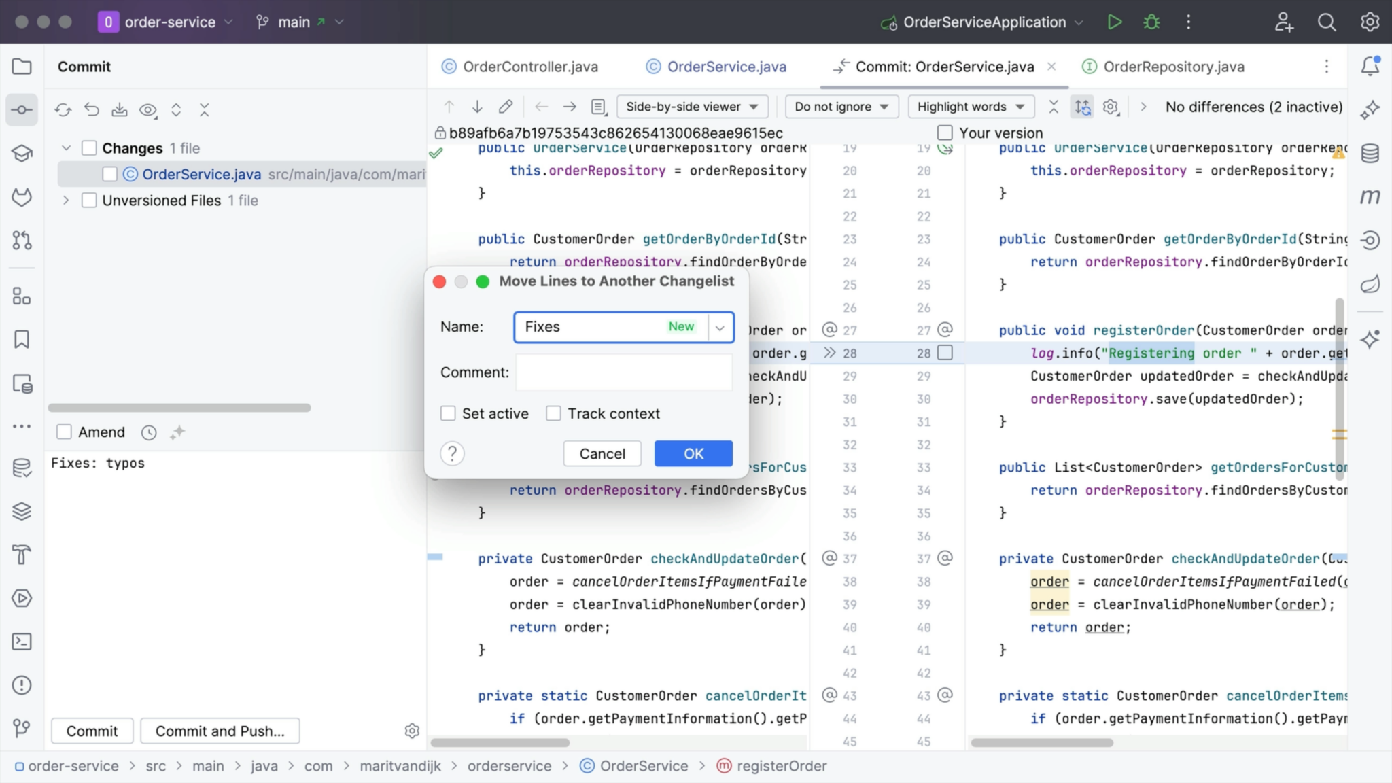
Task: Open the Pull Requests tool window icon
Action: click(x=21, y=240)
